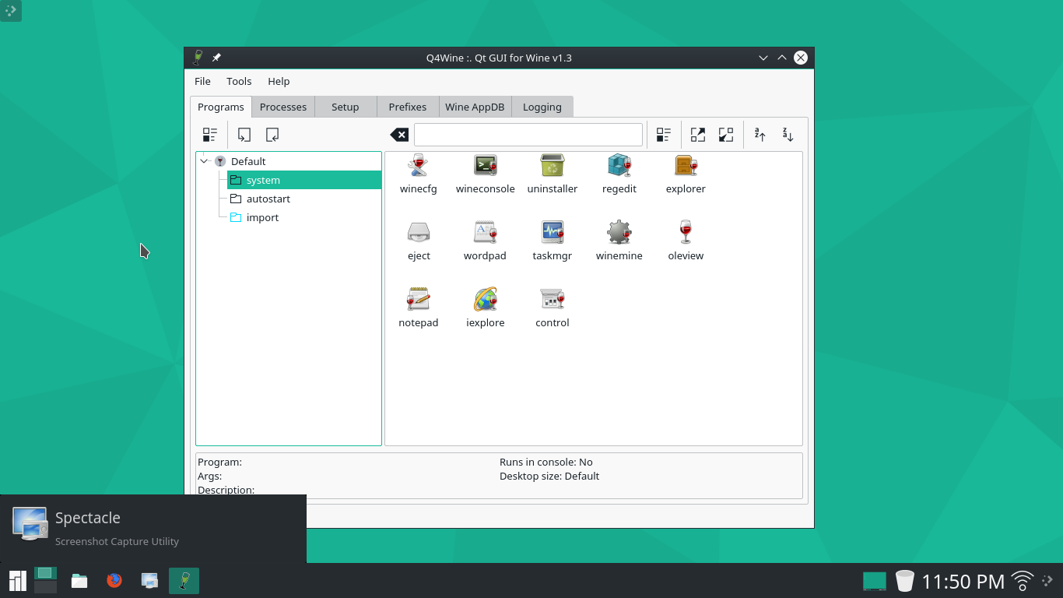This screenshot has height=598, width=1063.
Task: Sort icons alphabetically descending
Action: [x=788, y=135]
